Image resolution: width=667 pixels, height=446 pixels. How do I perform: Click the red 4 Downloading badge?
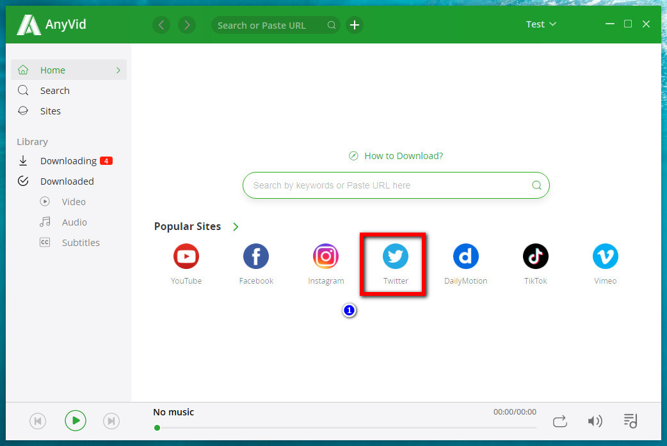(x=106, y=161)
